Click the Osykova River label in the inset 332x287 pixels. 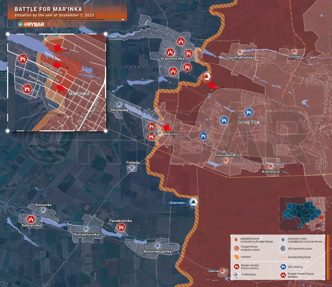pos(52,56)
